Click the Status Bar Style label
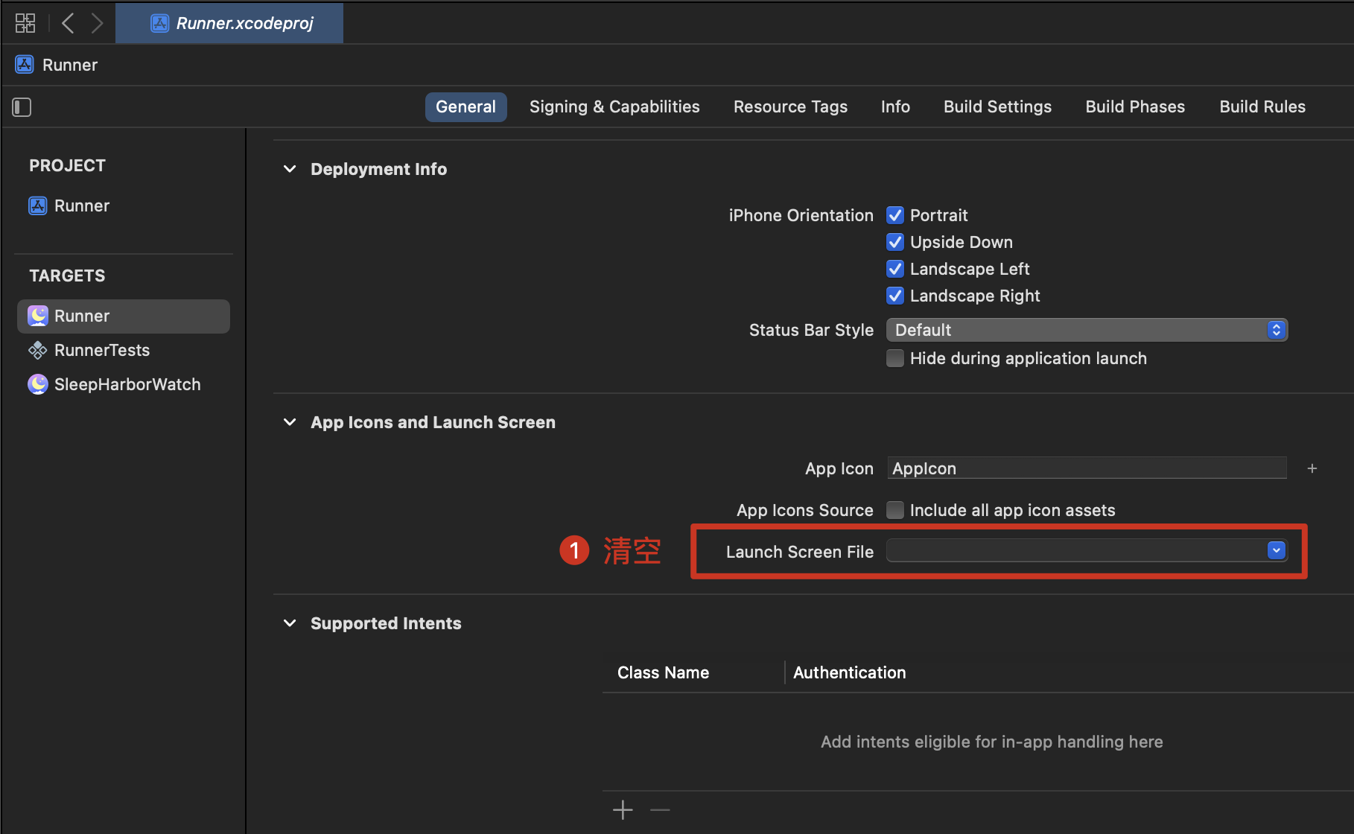Image resolution: width=1354 pixels, height=834 pixels. coord(811,330)
